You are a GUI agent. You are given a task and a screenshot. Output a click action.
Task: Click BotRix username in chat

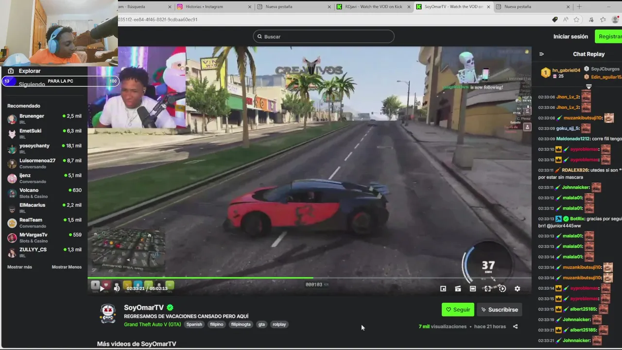pyautogui.click(x=577, y=219)
